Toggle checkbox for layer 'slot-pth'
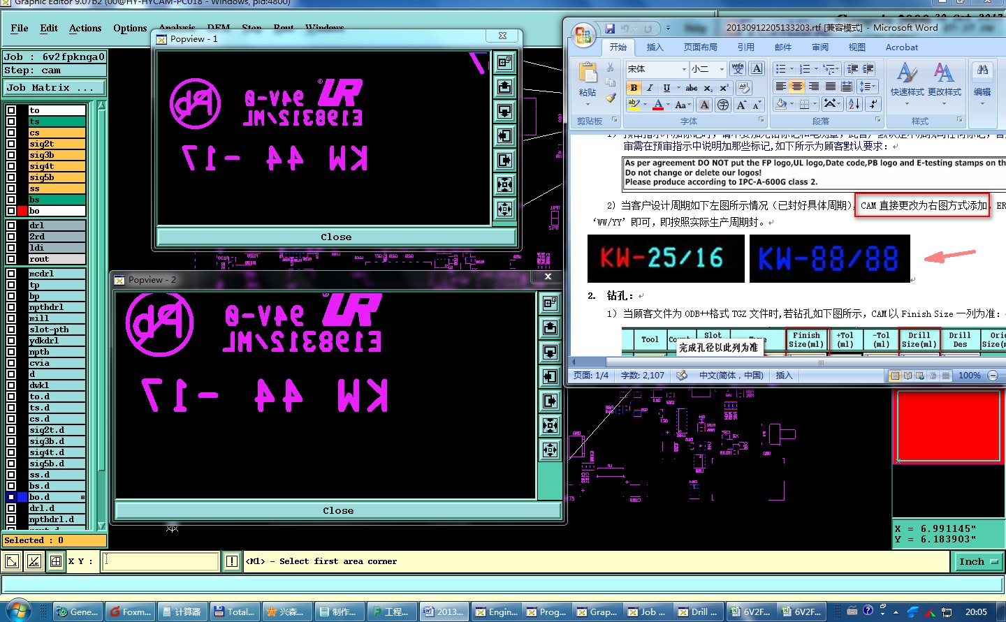The height and width of the screenshot is (622, 1006). (x=11, y=329)
